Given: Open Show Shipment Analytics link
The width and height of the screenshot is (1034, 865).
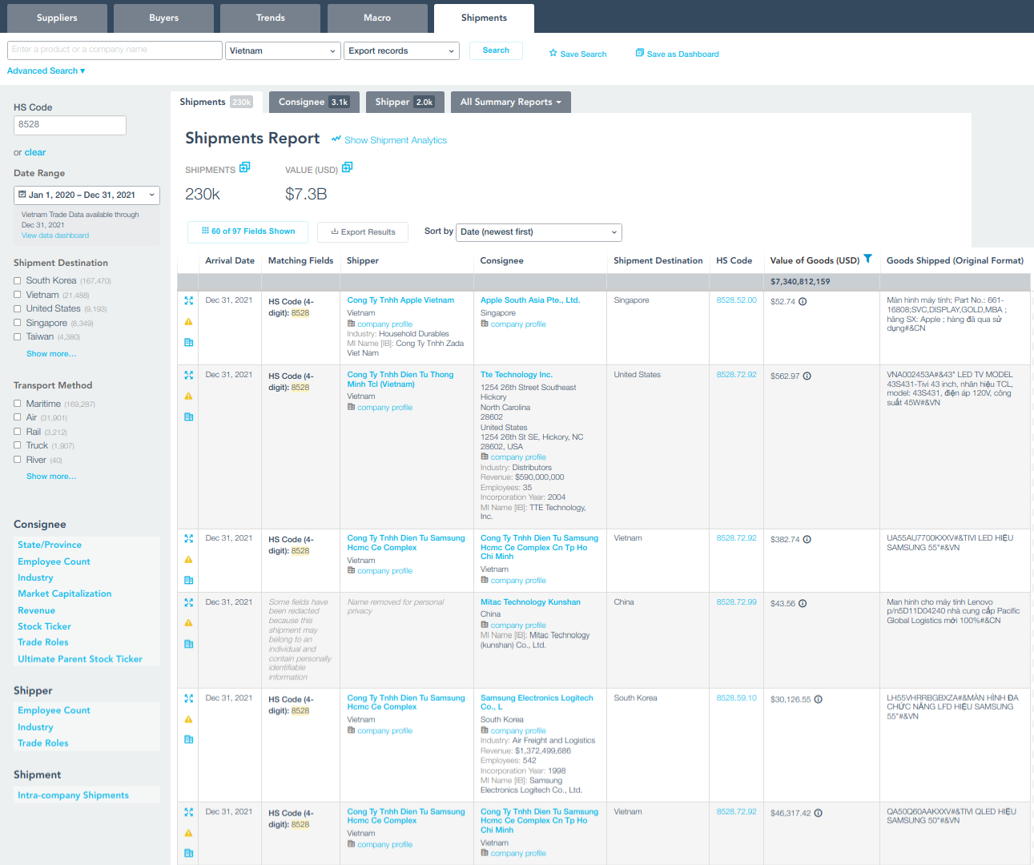Looking at the screenshot, I should point(395,140).
